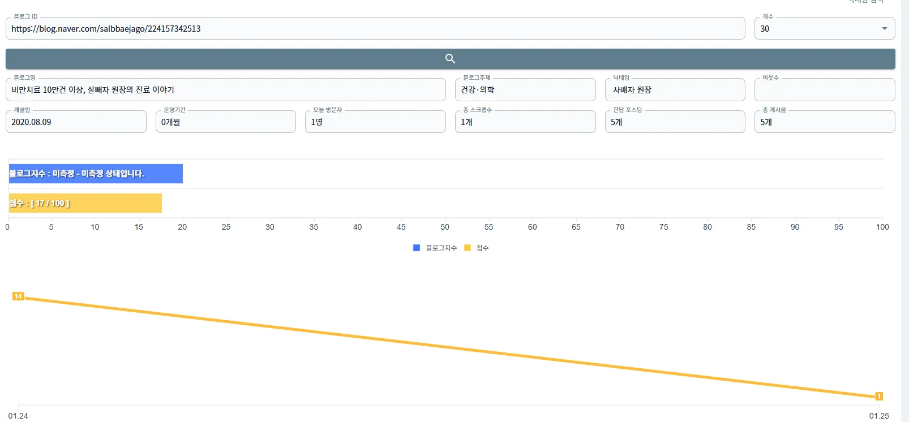This screenshot has width=909, height=422.
Task: Click the empty 이웃수 field
Action: 824,90
